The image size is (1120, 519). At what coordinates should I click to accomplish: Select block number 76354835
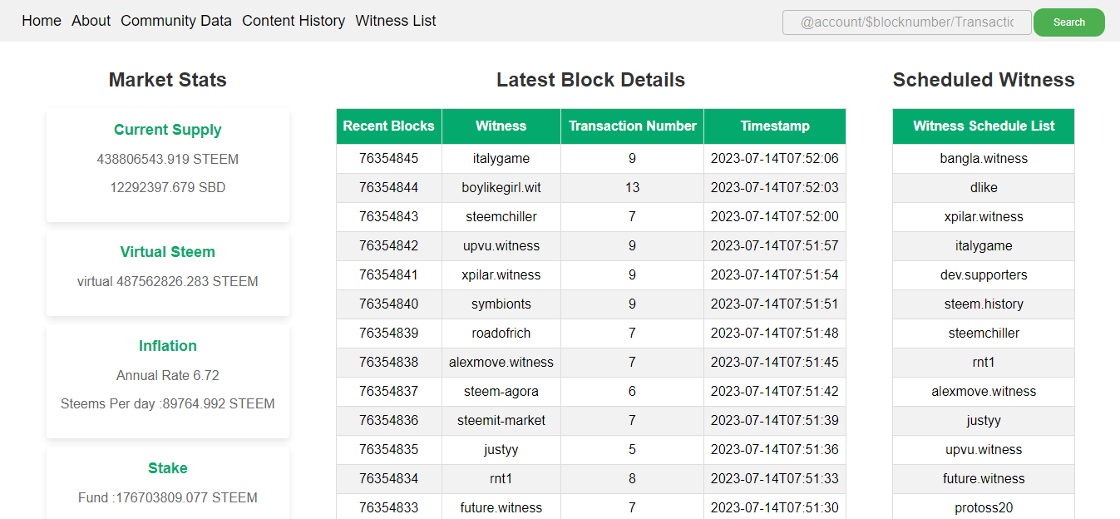tap(389, 450)
